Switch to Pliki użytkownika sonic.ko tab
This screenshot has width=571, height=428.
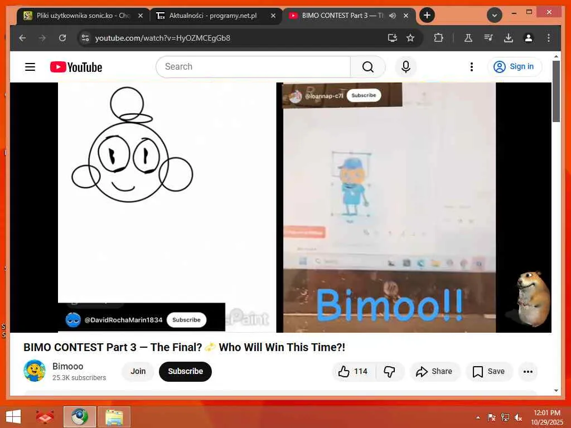pos(83,16)
